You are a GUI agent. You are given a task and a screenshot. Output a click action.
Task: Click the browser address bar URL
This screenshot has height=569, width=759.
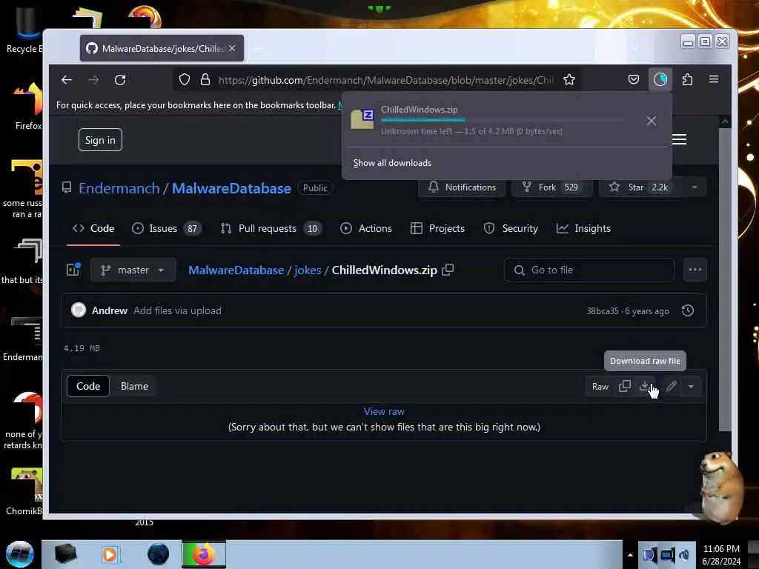point(385,80)
